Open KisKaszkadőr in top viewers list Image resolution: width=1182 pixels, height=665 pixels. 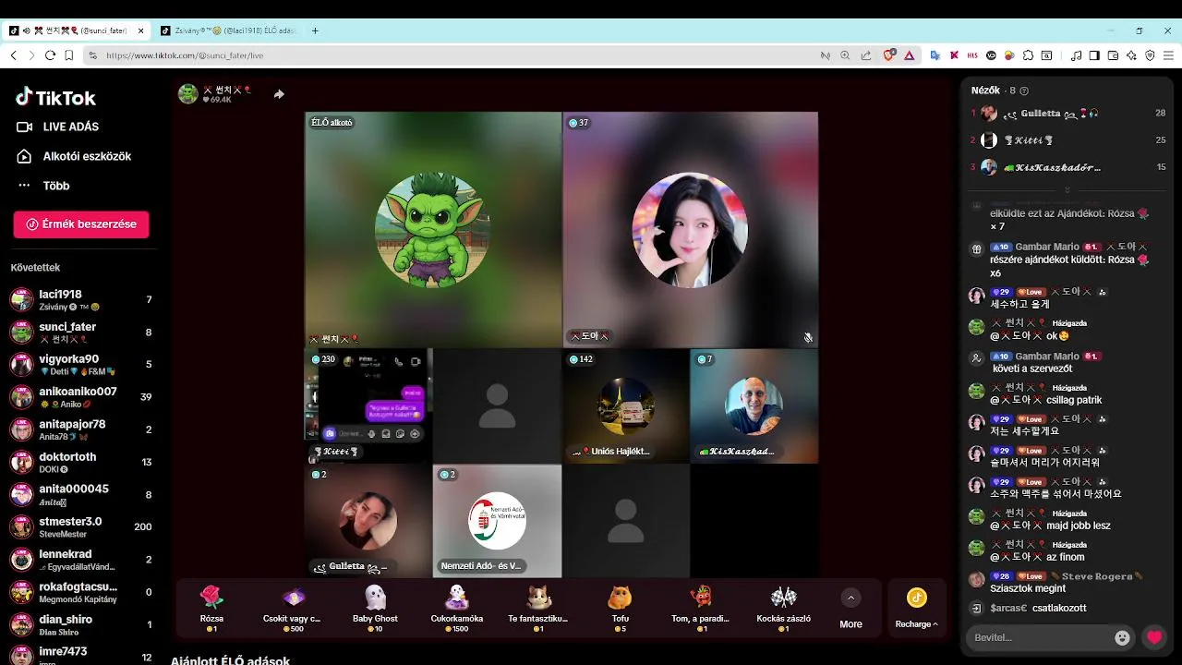1067,167
